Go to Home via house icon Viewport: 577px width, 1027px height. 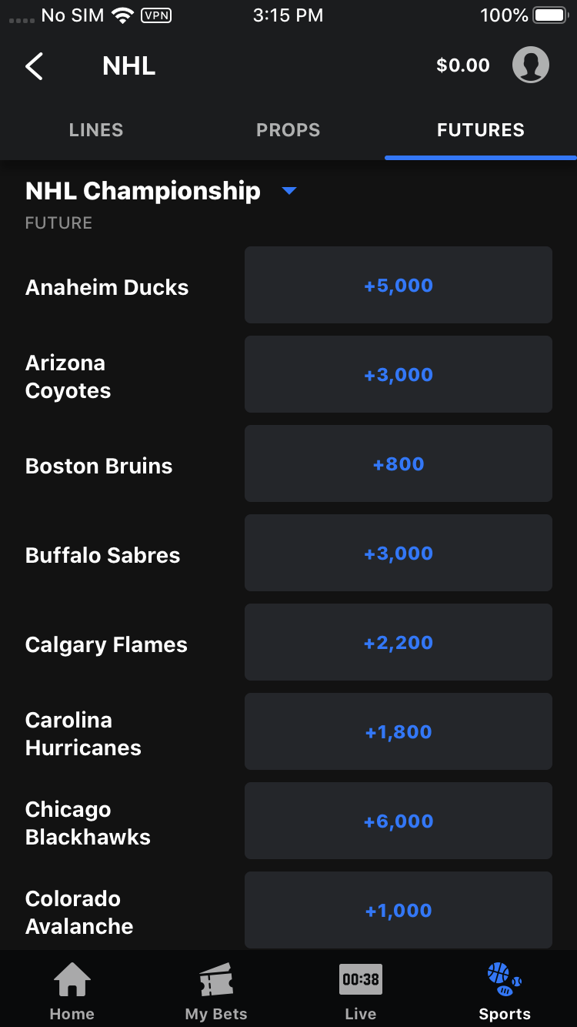point(72,981)
